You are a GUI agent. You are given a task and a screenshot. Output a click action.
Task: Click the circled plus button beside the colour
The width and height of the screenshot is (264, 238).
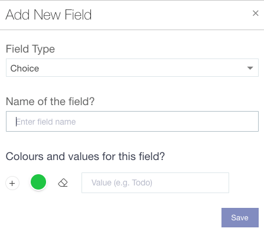(x=12, y=183)
